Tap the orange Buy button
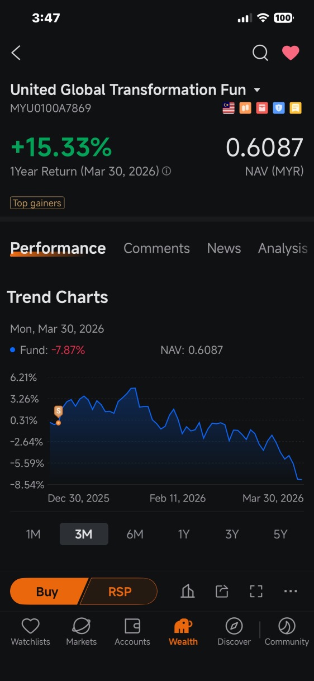The height and width of the screenshot is (681, 314). 48,592
